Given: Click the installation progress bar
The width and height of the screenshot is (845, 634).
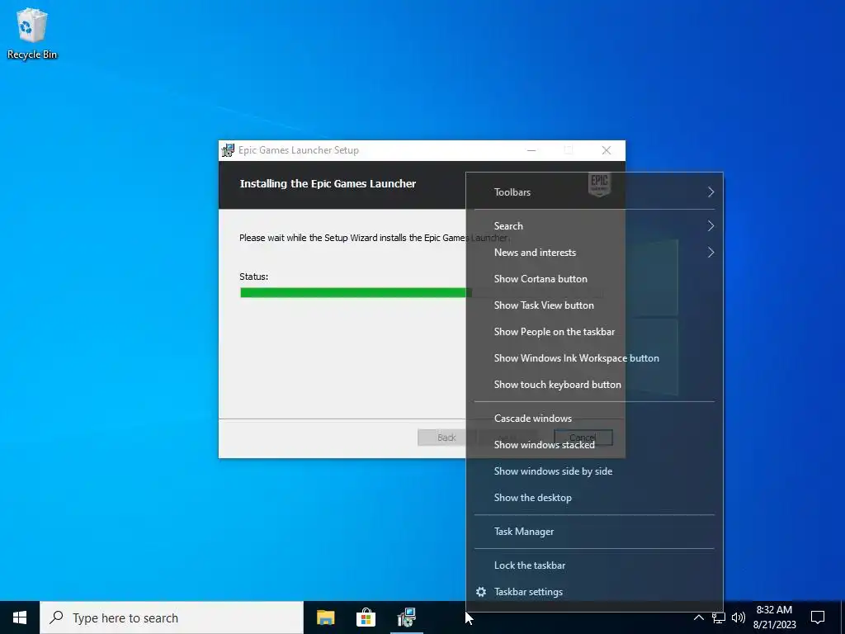Looking at the screenshot, I should click(421, 293).
